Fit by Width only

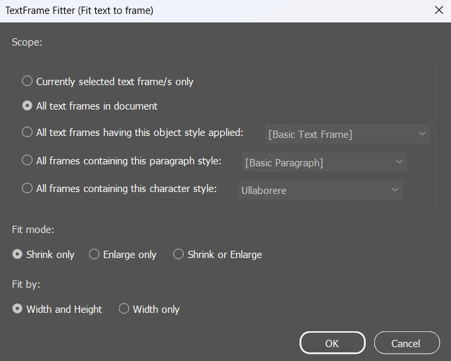(124, 309)
